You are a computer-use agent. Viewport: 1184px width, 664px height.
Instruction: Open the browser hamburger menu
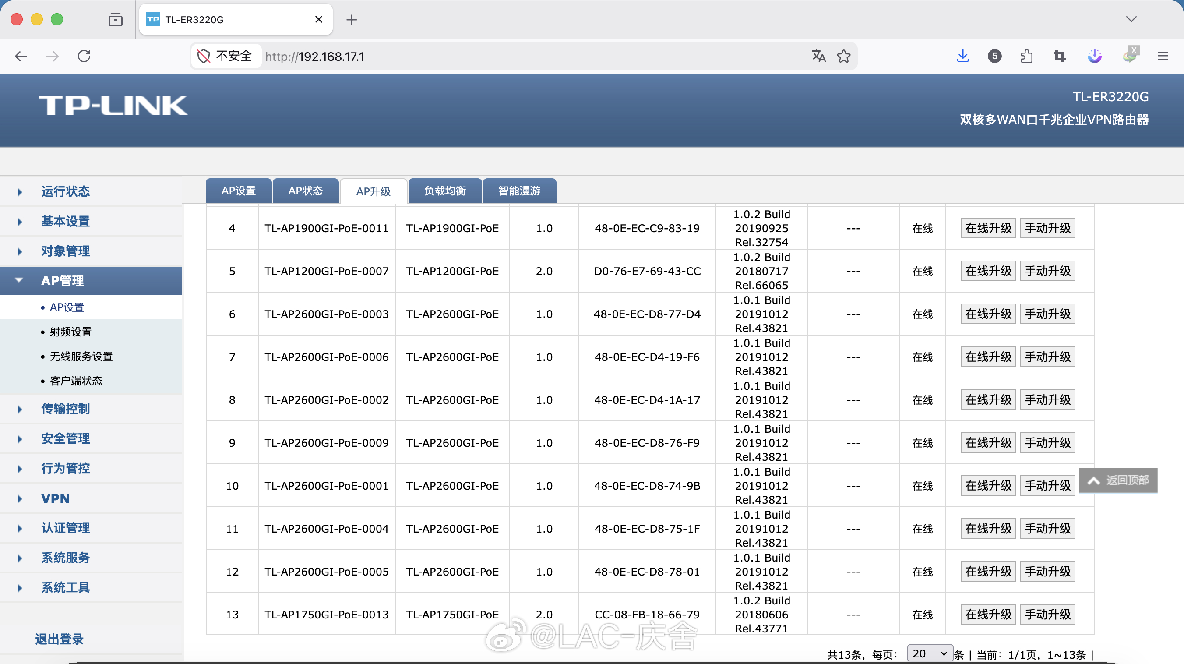1163,56
